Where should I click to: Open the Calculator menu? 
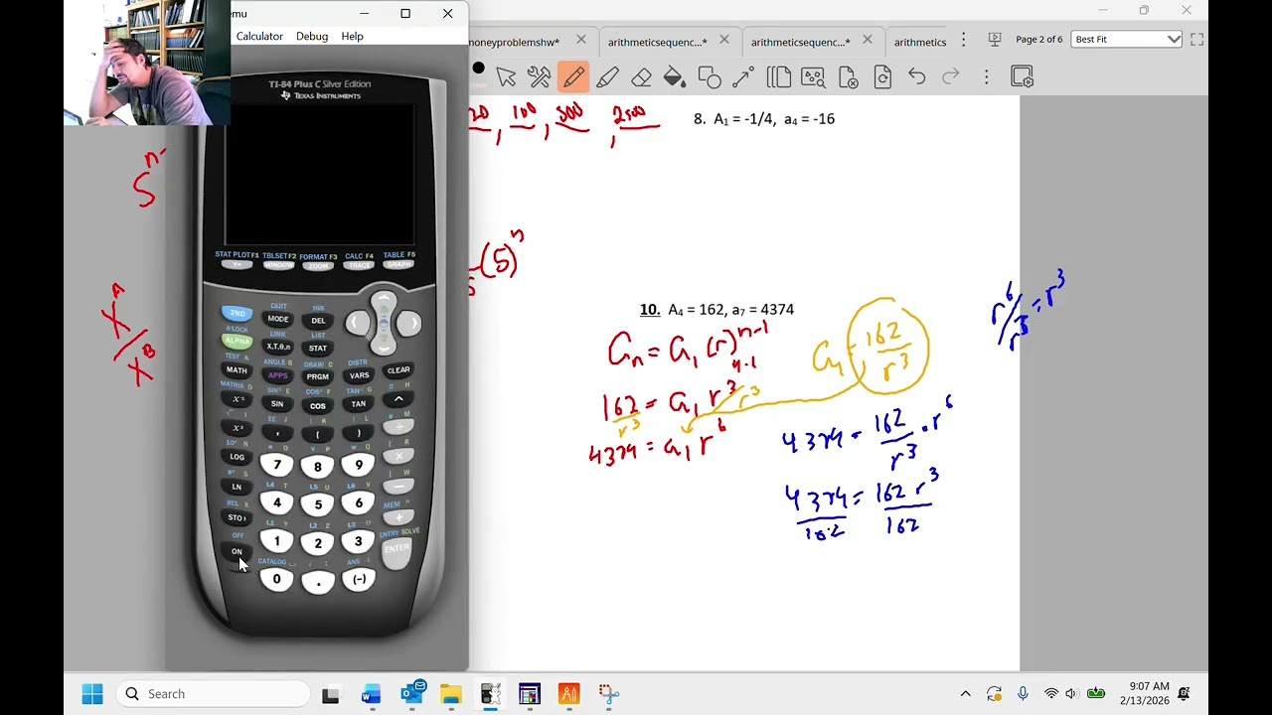(259, 36)
